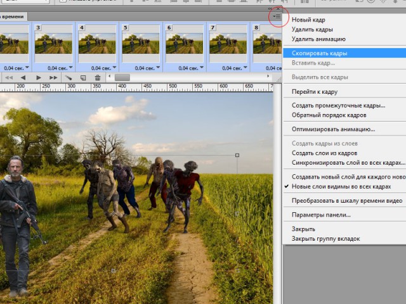Screen dimensions: 406x304
Task: Select frame 3 thumbnail
Action: (53, 43)
